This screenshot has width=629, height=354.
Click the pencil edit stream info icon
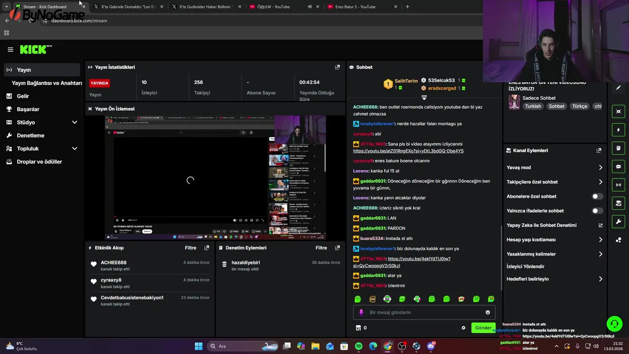(x=619, y=88)
